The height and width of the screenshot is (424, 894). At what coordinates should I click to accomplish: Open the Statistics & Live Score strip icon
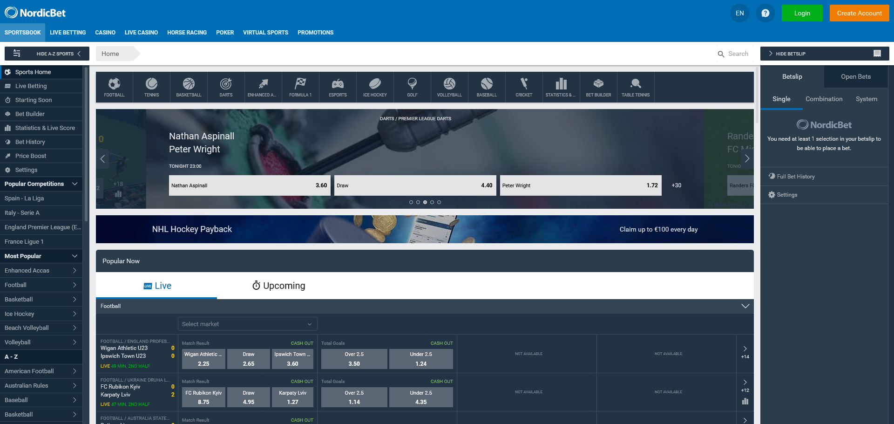[x=561, y=87]
